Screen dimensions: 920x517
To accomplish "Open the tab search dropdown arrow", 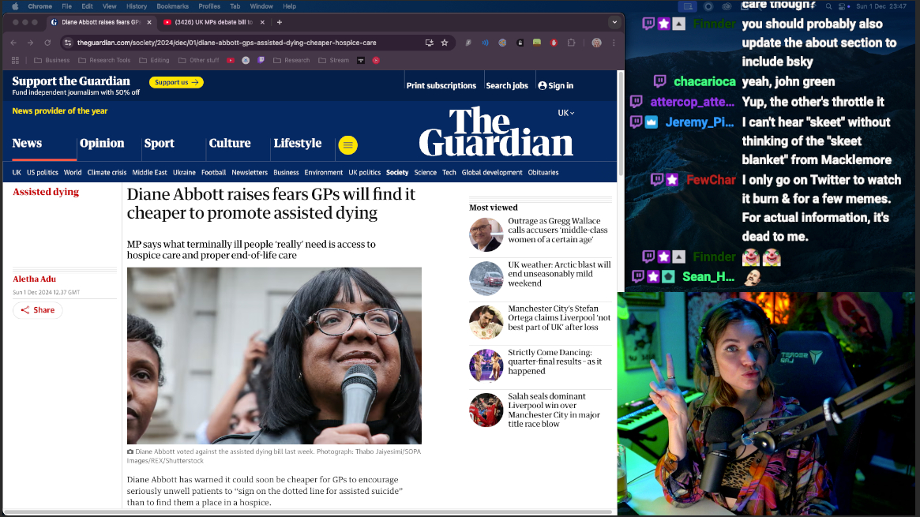I will pos(614,22).
